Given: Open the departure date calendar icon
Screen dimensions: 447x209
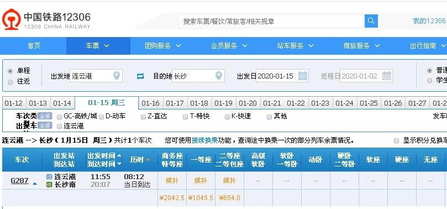Looking at the screenshot, I should tap(302, 76).
